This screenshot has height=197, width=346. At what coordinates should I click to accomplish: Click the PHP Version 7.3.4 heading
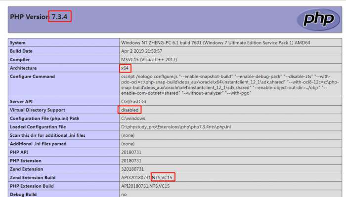click(39, 17)
